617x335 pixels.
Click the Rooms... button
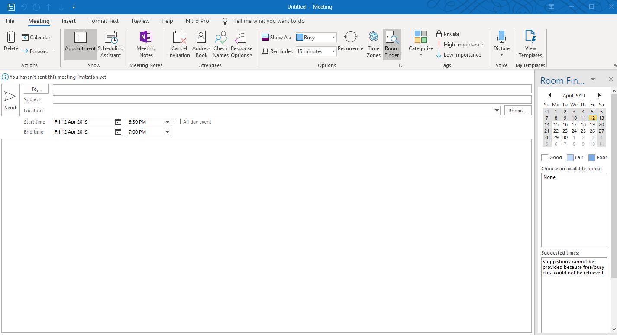pyautogui.click(x=518, y=111)
